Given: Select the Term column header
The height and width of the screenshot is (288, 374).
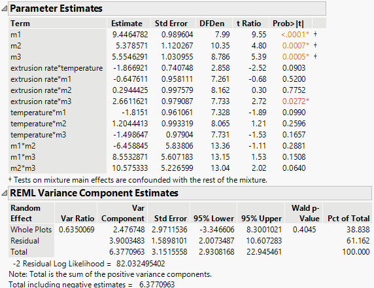Looking at the screenshot, I should coord(20,24).
